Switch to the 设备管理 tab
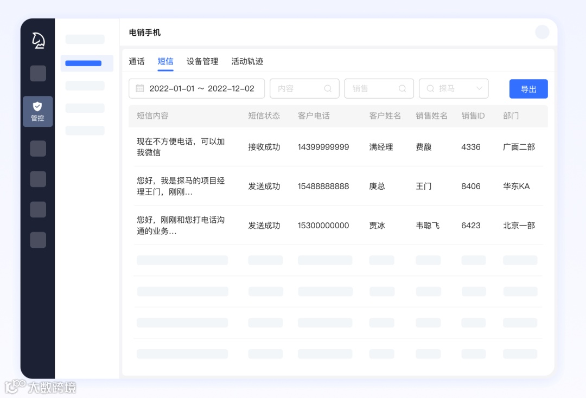The width and height of the screenshot is (586, 398). coord(202,61)
